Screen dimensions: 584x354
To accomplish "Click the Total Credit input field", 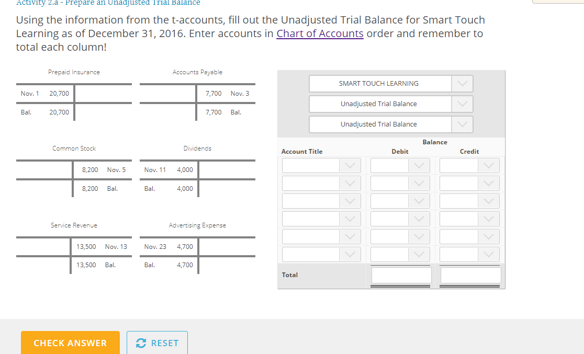I will (x=471, y=276).
